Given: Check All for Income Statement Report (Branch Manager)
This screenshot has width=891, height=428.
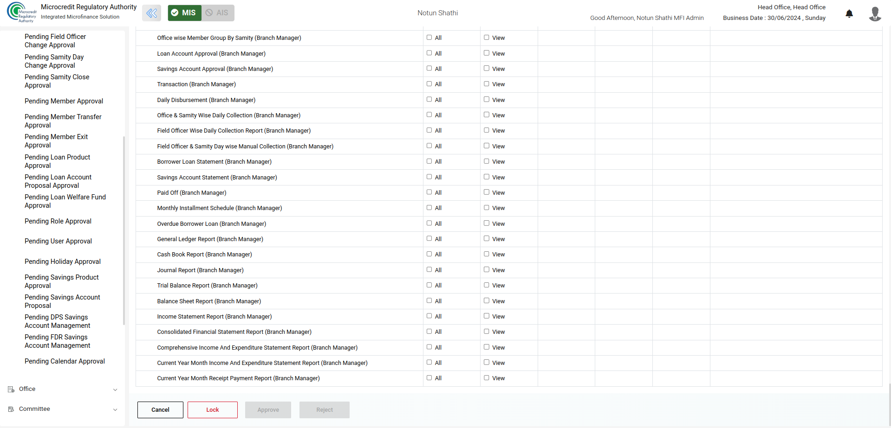Looking at the screenshot, I should coord(429,316).
